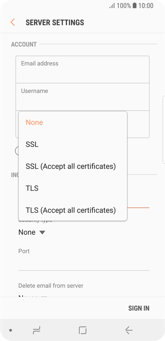Select SSL from the security list

[32, 144]
